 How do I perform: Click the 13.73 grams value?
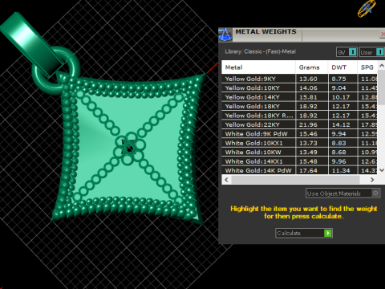[308, 143]
